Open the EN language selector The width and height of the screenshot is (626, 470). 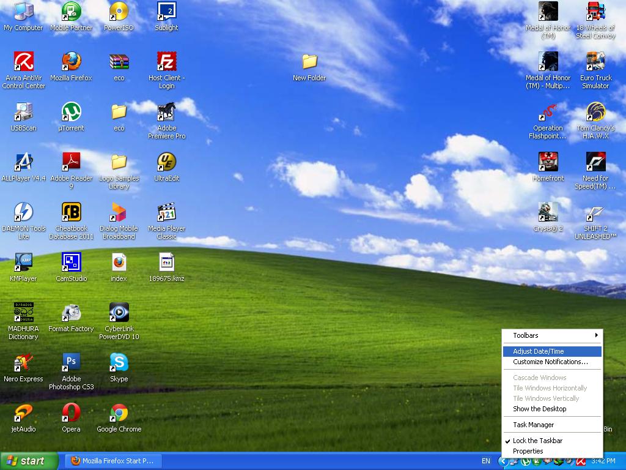[486, 461]
